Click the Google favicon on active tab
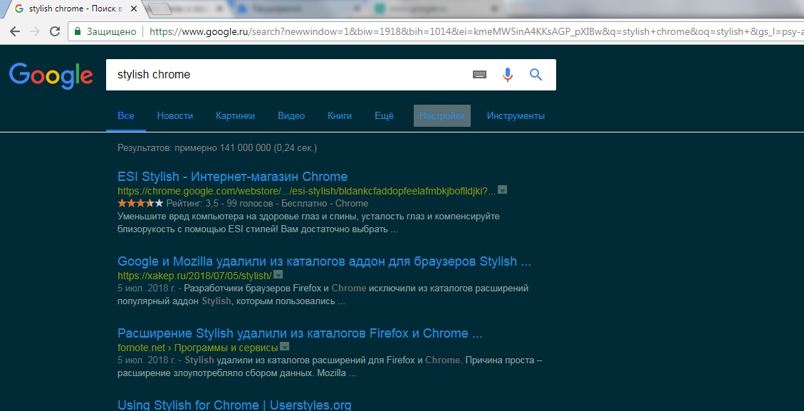The width and height of the screenshot is (804, 411). [x=19, y=9]
